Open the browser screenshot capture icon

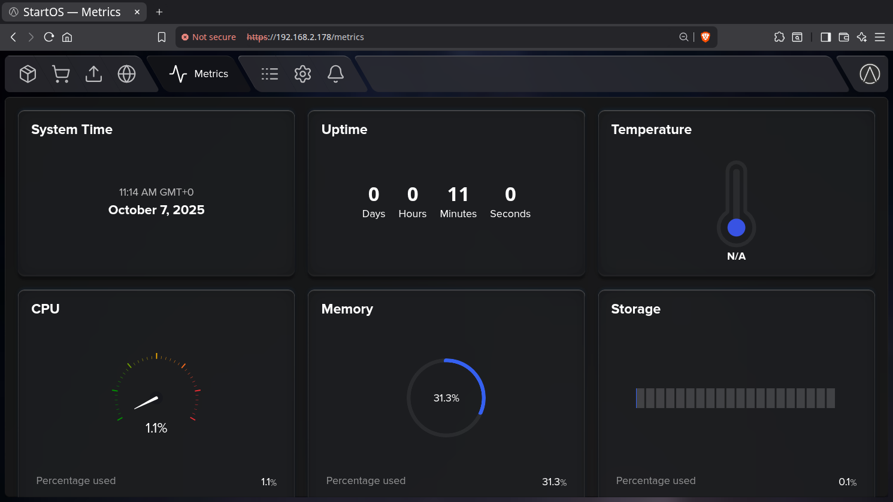797,37
